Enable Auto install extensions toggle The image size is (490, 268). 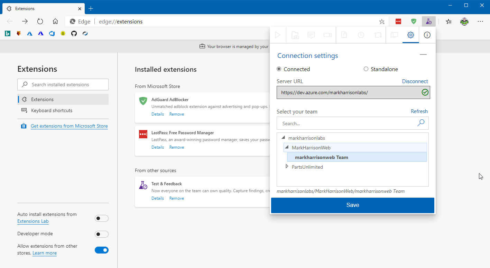pyautogui.click(x=101, y=218)
